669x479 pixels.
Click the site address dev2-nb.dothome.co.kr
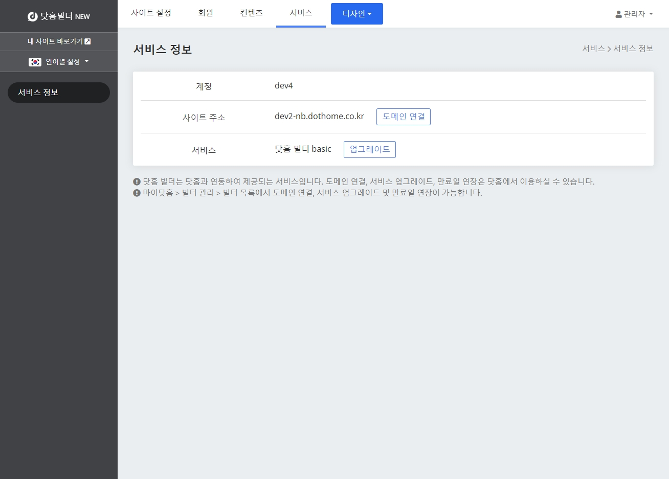pos(319,116)
